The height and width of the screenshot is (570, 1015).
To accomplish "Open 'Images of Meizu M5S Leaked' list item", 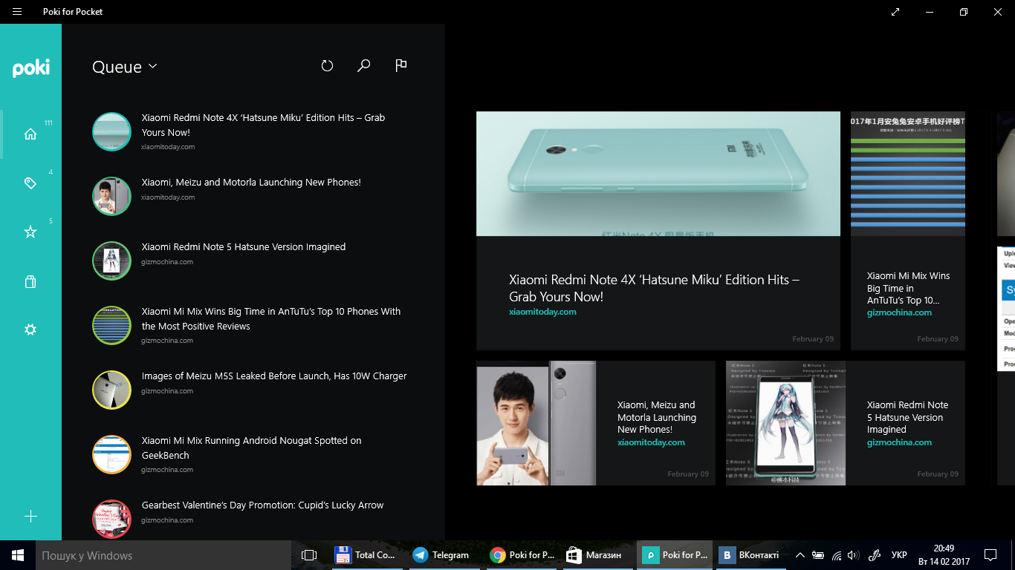I will coord(253,390).
